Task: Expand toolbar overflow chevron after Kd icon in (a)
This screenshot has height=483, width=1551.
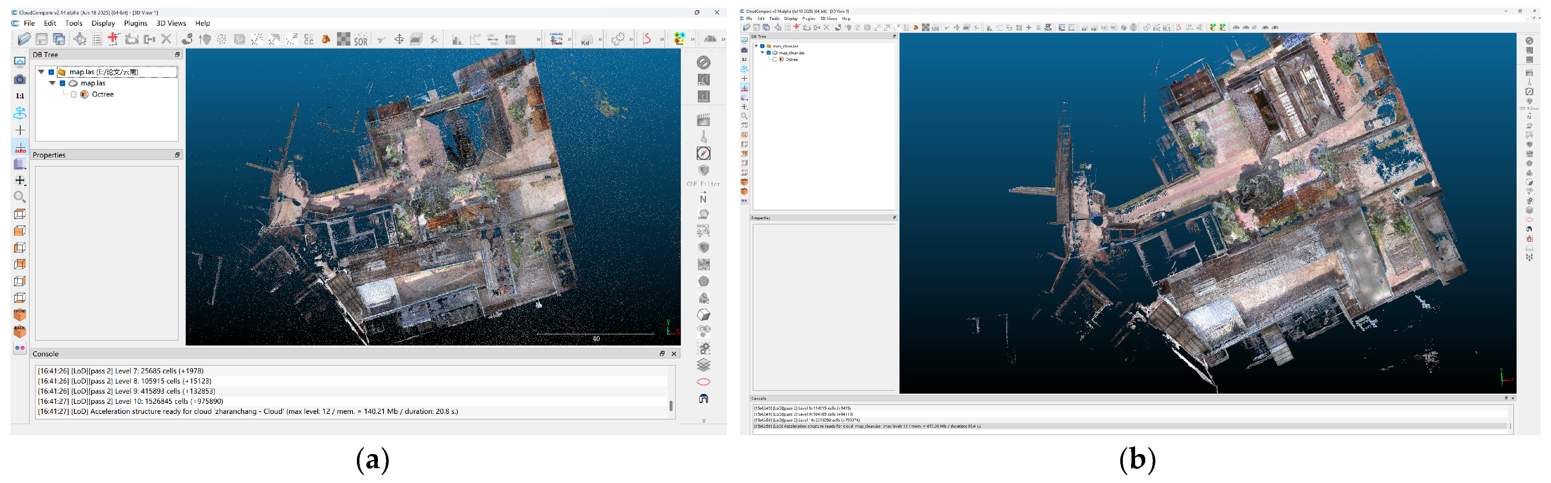Action: pos(600,40)
